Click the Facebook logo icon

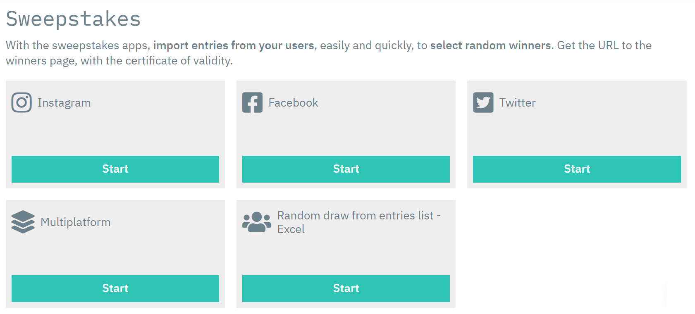pos(252,102)
